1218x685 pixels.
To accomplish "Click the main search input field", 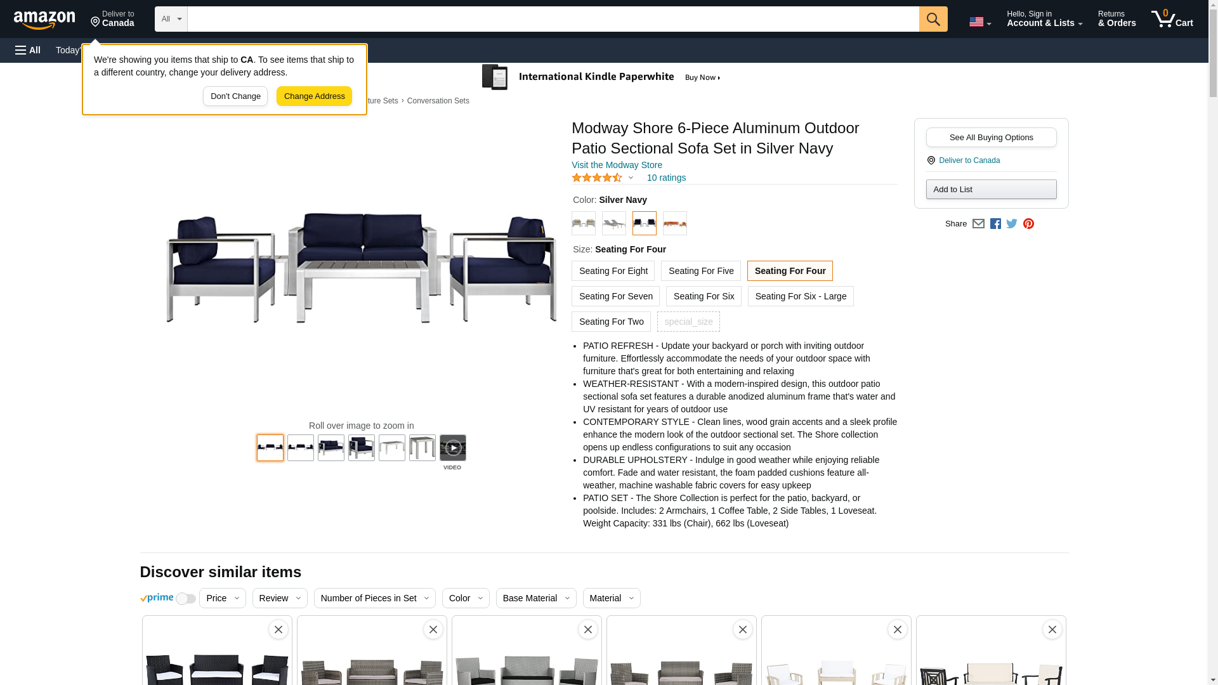I will [x=553, y=19].
